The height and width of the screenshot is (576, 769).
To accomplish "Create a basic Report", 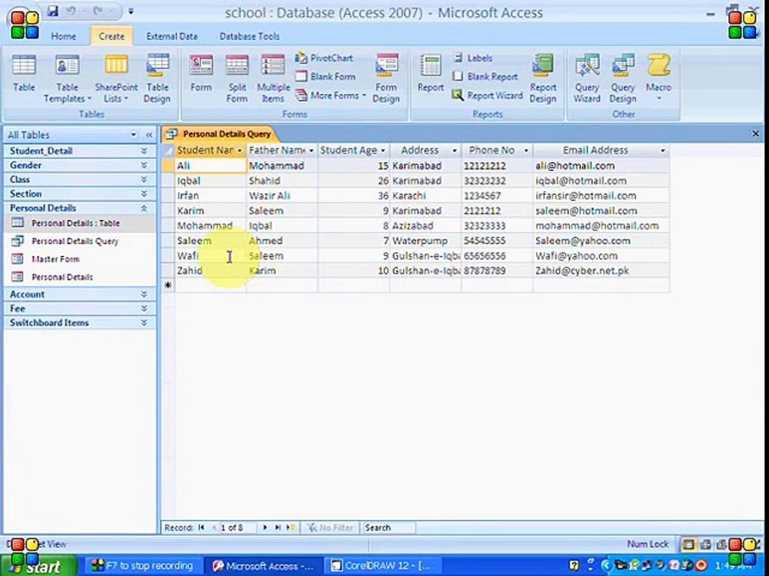I will point(431,74).
